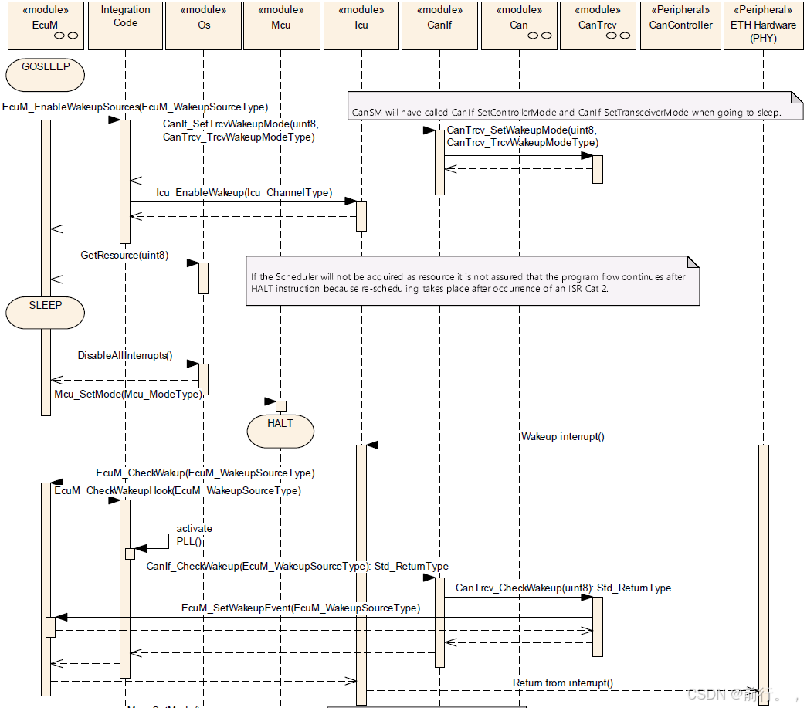The image size is (807, 708).
Task: Click the EcuM_CheckWakup message label
Action: pyautogui.click(x=205, y=473)
